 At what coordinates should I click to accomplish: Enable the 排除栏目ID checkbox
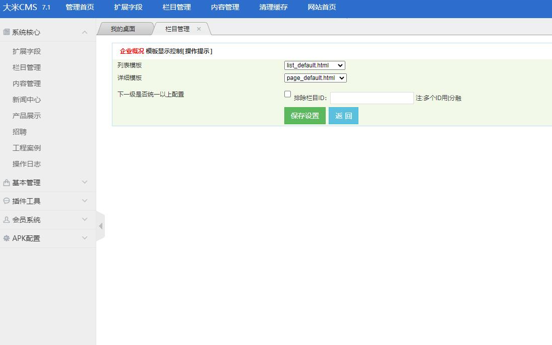pyautogui.click(x=287, y=94)
